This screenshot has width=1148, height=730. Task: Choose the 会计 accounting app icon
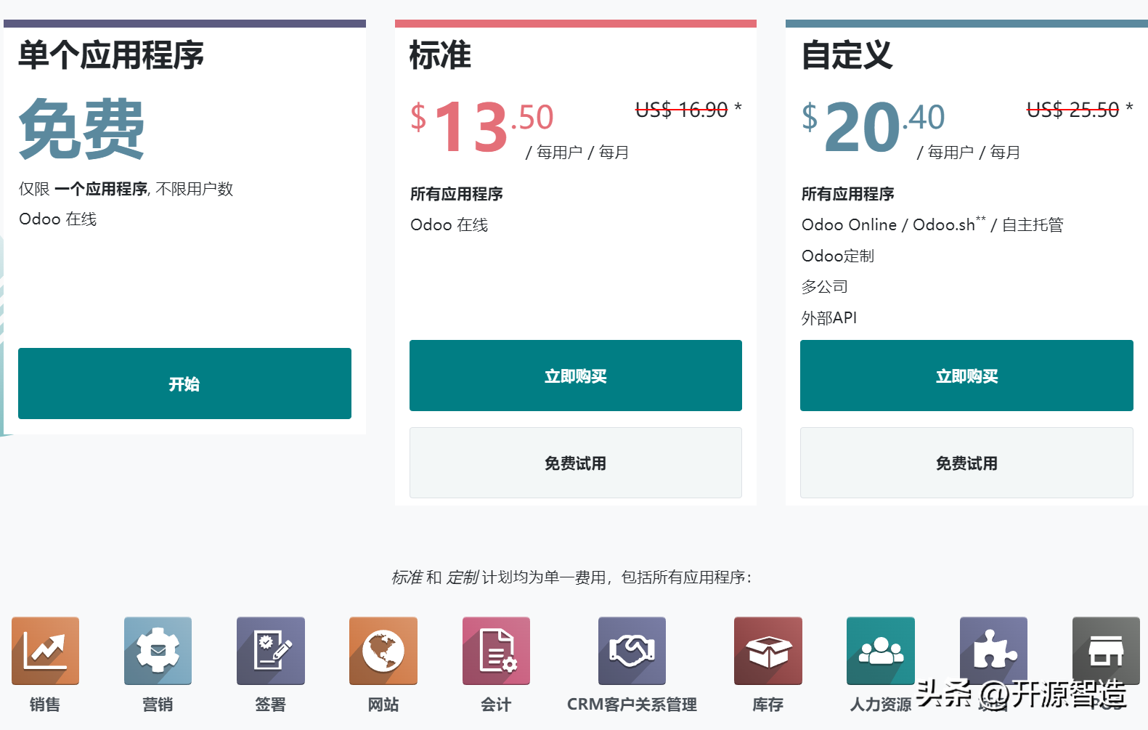tap(496, 651)
